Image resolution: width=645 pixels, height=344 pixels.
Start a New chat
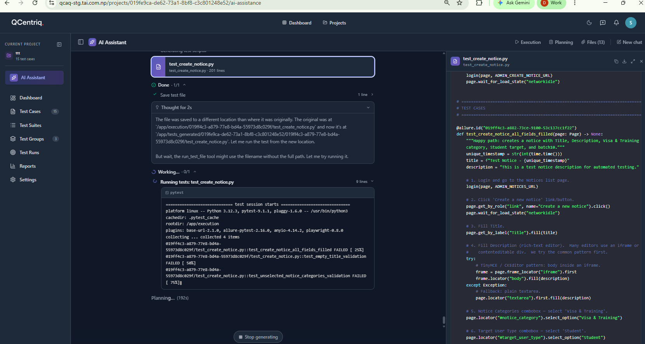(629, 42)
